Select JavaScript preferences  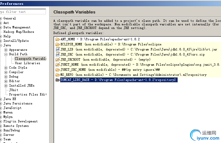point(12,108)
